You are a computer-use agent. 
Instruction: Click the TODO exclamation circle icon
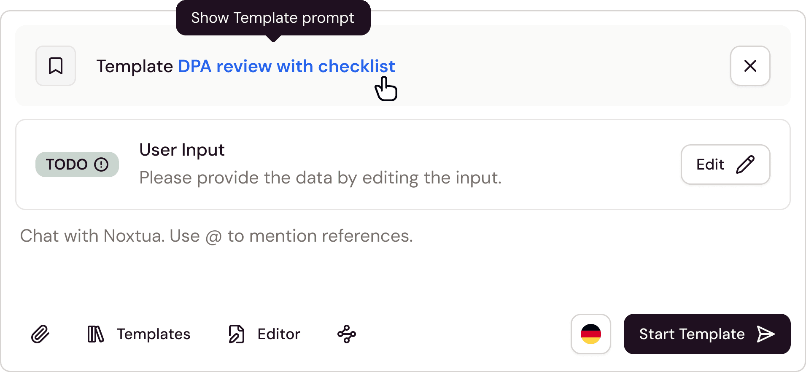(x=101, y=164)
